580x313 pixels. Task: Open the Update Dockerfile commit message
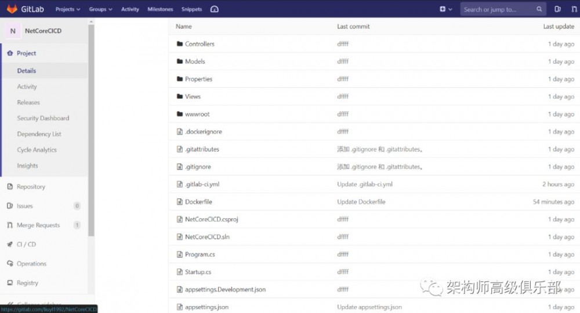(361, 202)
